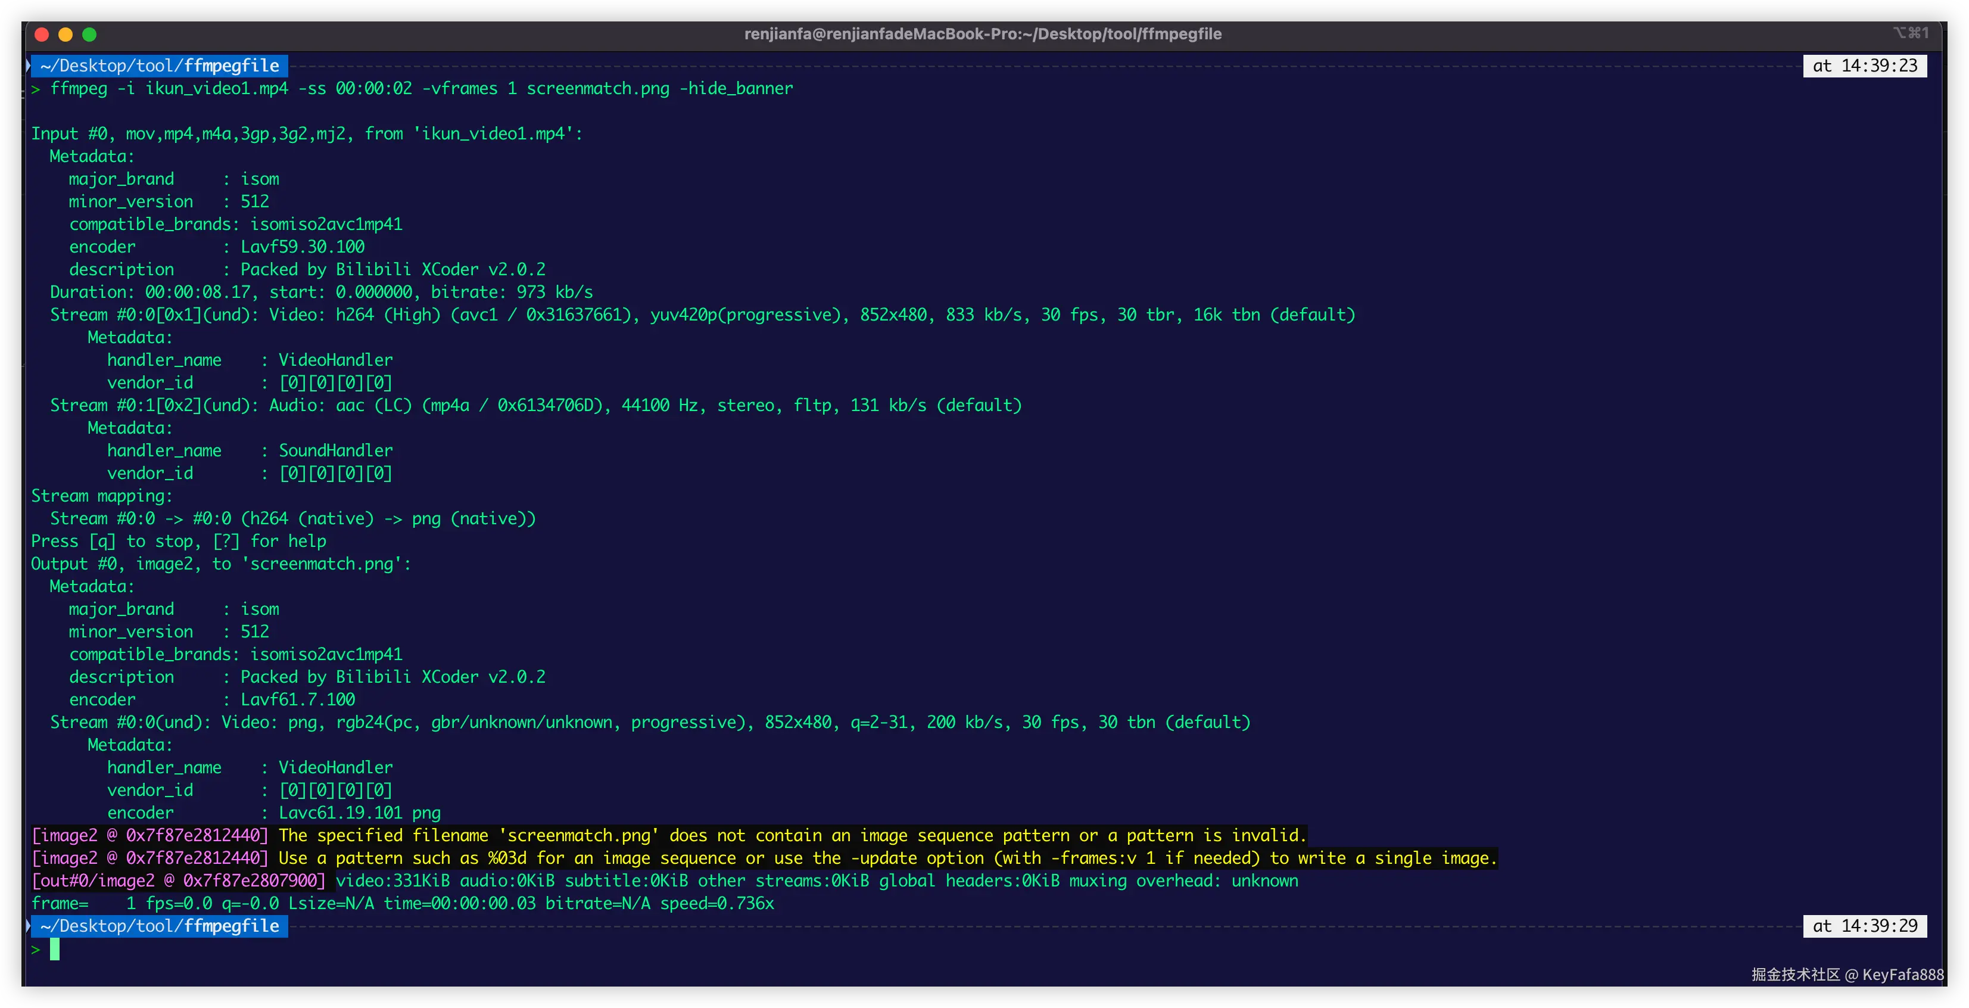Screen dimensions: 1969x1008
Task: Click the '-update option' warning line
Action: pyautogui.click(x=887, y=858)
